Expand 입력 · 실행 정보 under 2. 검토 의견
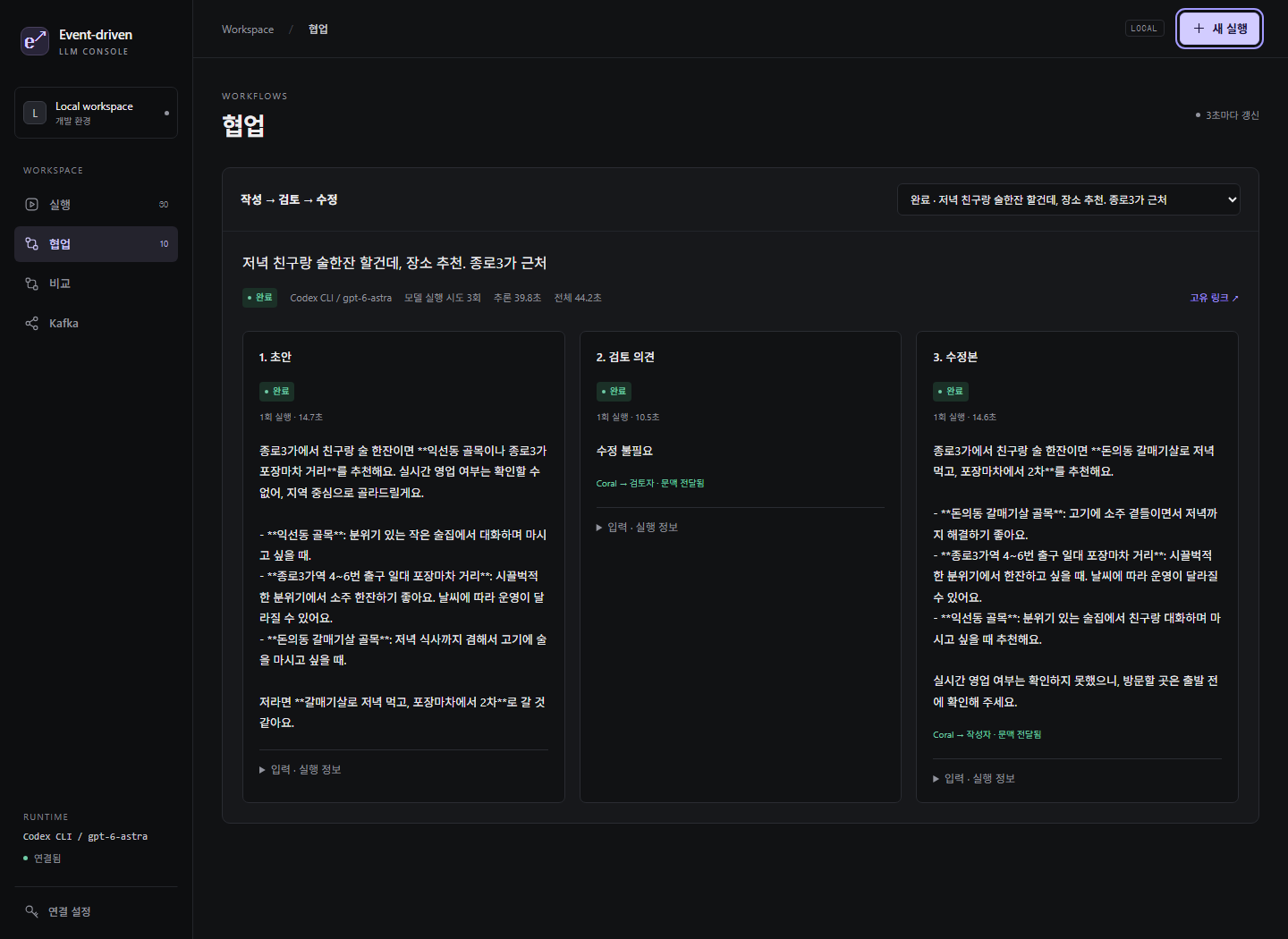The image size is (1288, 939). (x=638, y=528)
